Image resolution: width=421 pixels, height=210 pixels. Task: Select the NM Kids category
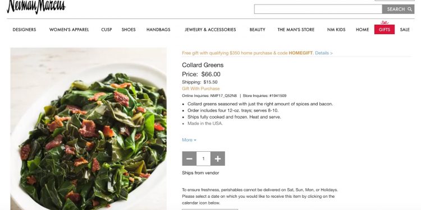(336, 30)
